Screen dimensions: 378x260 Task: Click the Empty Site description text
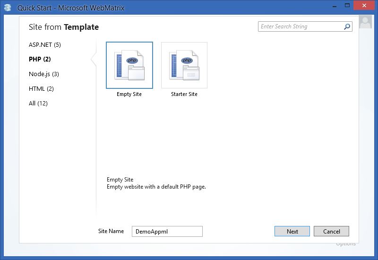pos(156,187)
